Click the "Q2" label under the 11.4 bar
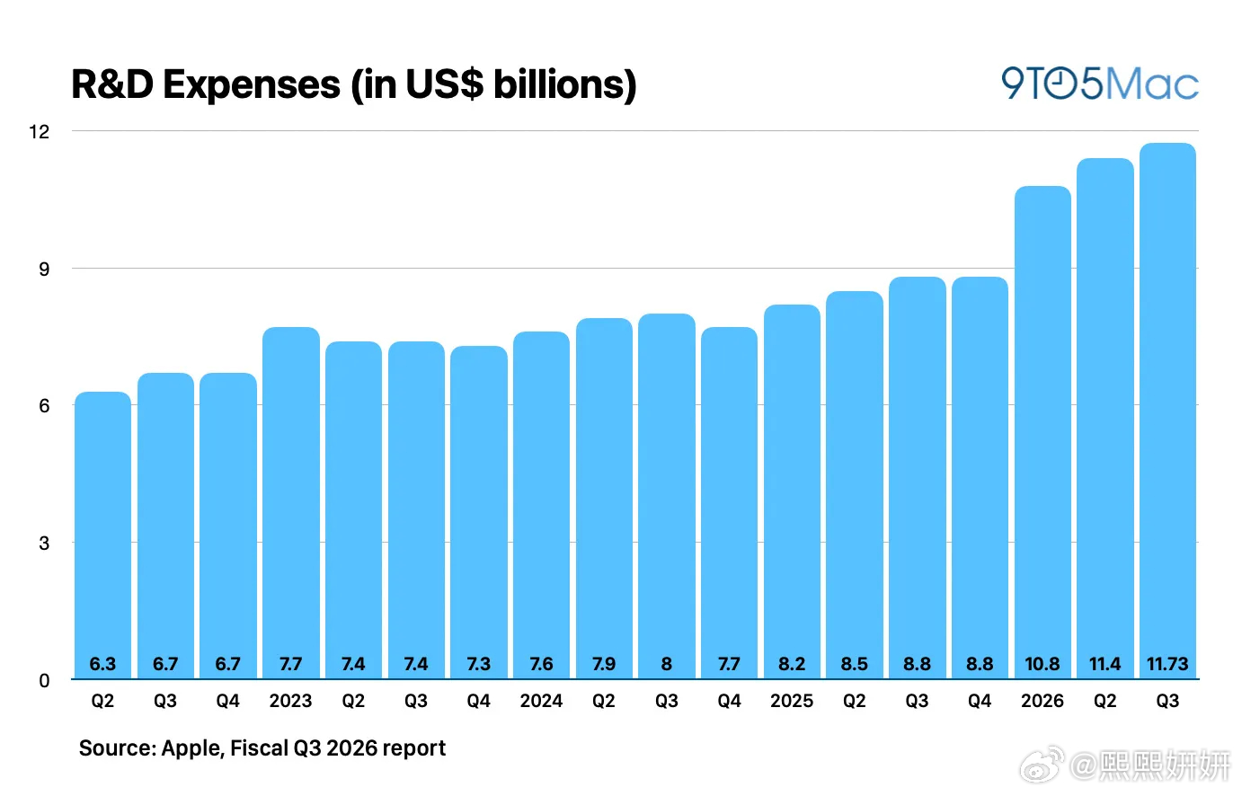 [x=1105, y=701]
